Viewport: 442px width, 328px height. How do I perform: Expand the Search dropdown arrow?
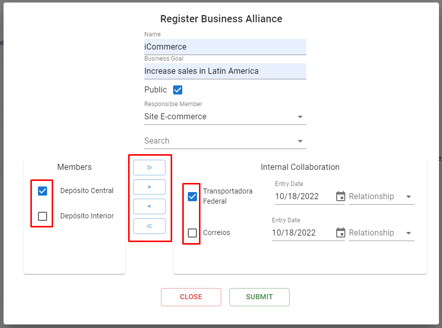pos(300,141)
